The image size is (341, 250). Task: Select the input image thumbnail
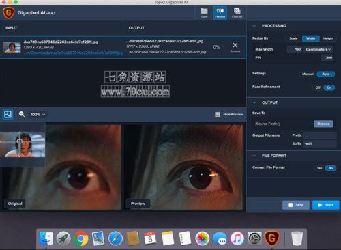[x=12, y=47]
